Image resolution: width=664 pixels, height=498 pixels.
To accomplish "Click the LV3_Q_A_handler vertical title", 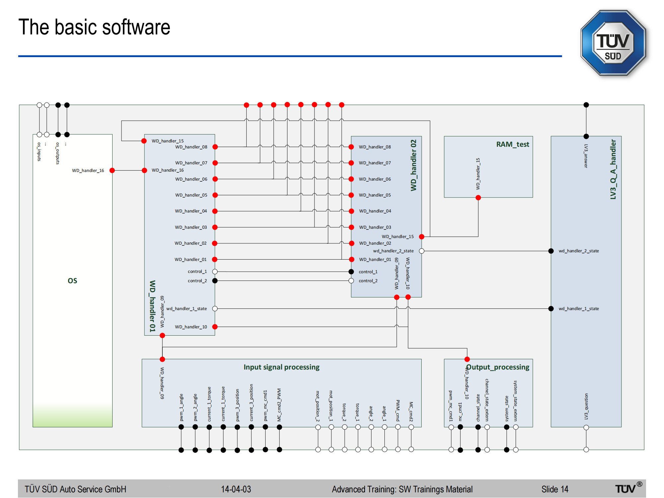I will pos(613,169).
